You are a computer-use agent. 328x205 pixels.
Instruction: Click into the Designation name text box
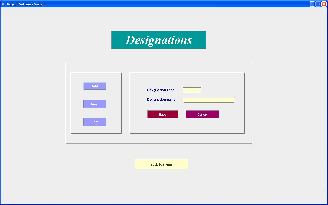pyautogui.click(x=208, y=100)
